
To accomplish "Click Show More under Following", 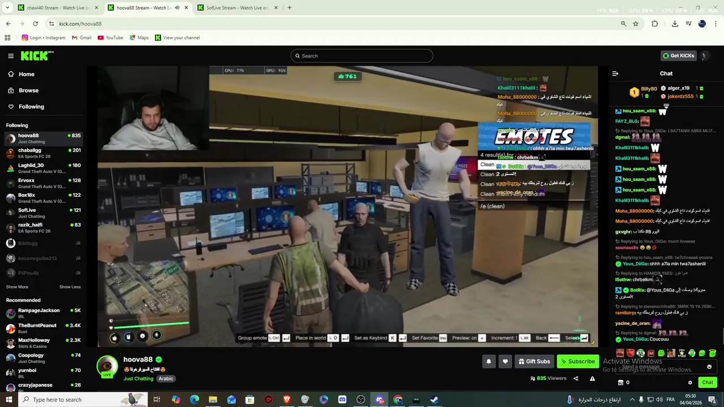I will tap(17, 287).
